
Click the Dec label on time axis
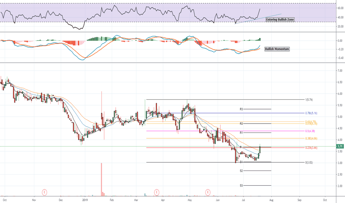pos(61,200)
